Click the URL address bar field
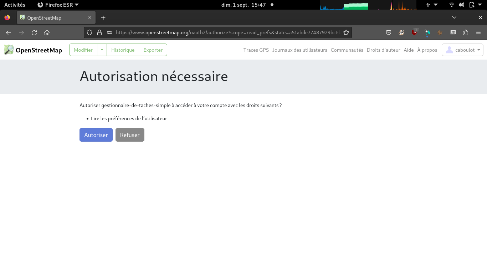 [x=228, y=32]
